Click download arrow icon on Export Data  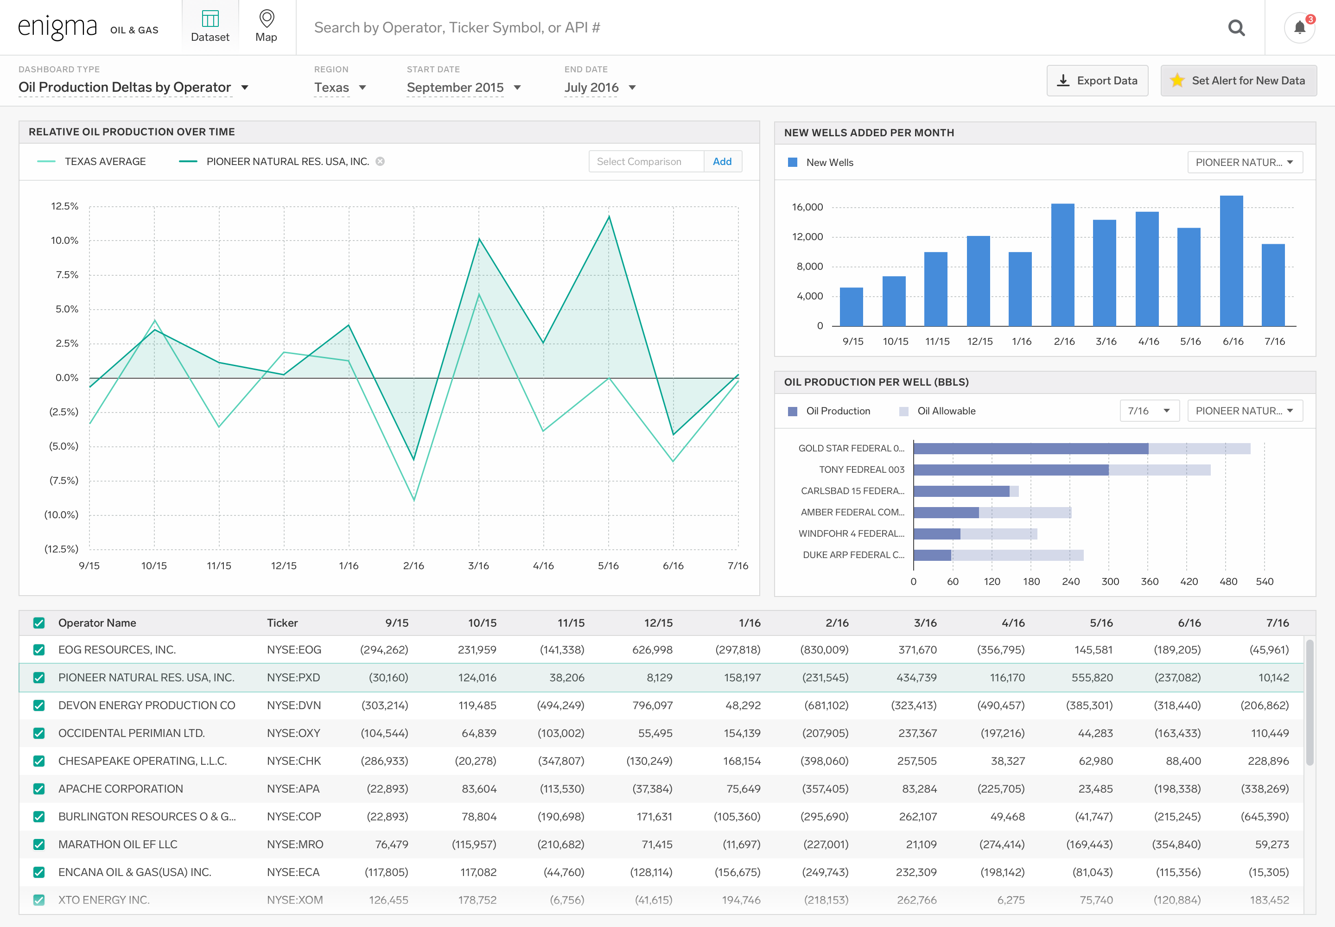[x=1062, y=81]
